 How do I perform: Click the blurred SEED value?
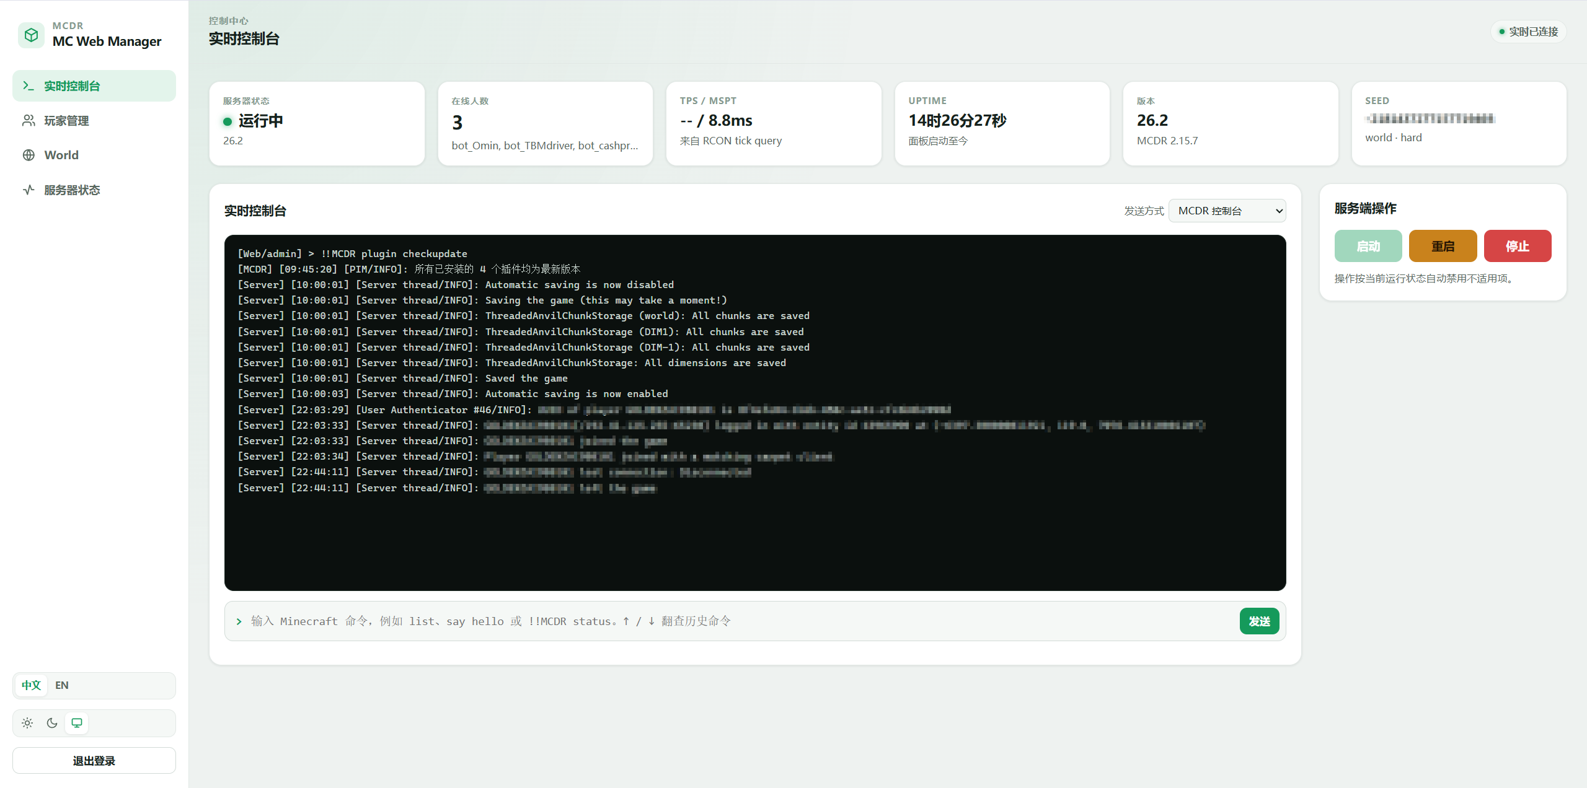(1430, 118)
